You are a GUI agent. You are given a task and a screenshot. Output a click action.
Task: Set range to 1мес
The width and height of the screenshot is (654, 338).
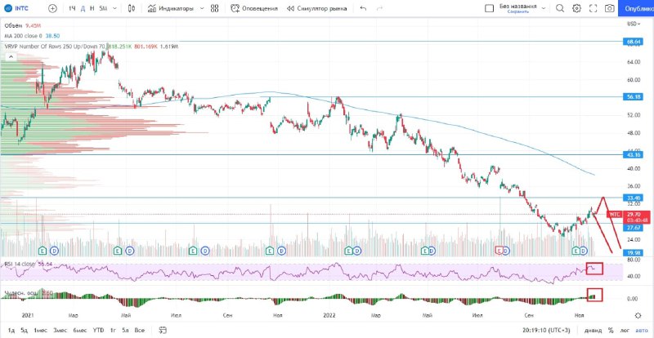tap(40, 330)
